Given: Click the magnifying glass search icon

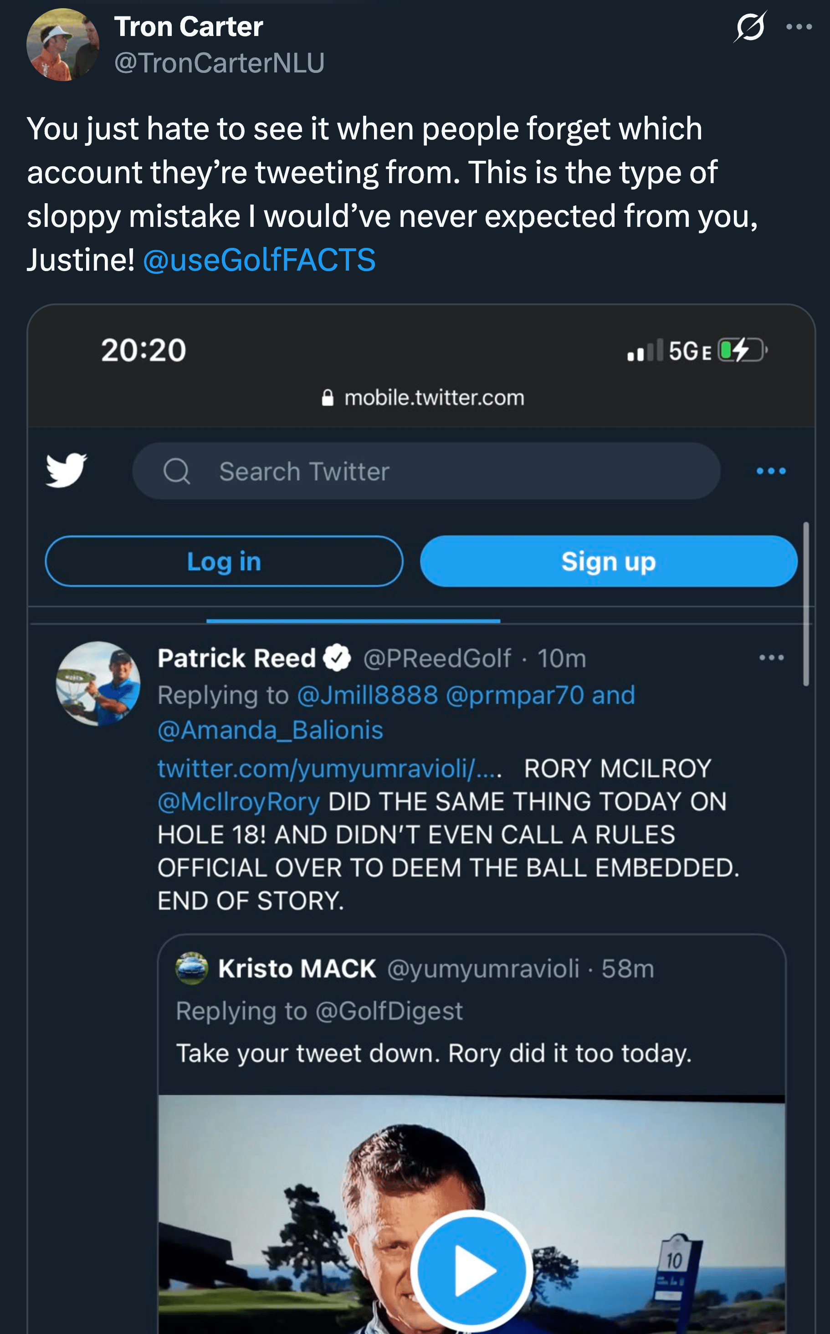Looking at the screenshot, I should [x=177, y=471].
